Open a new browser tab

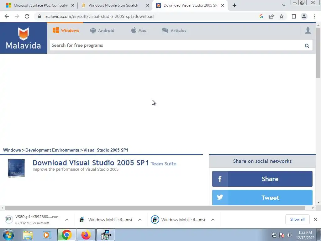(x=234, y=5)
